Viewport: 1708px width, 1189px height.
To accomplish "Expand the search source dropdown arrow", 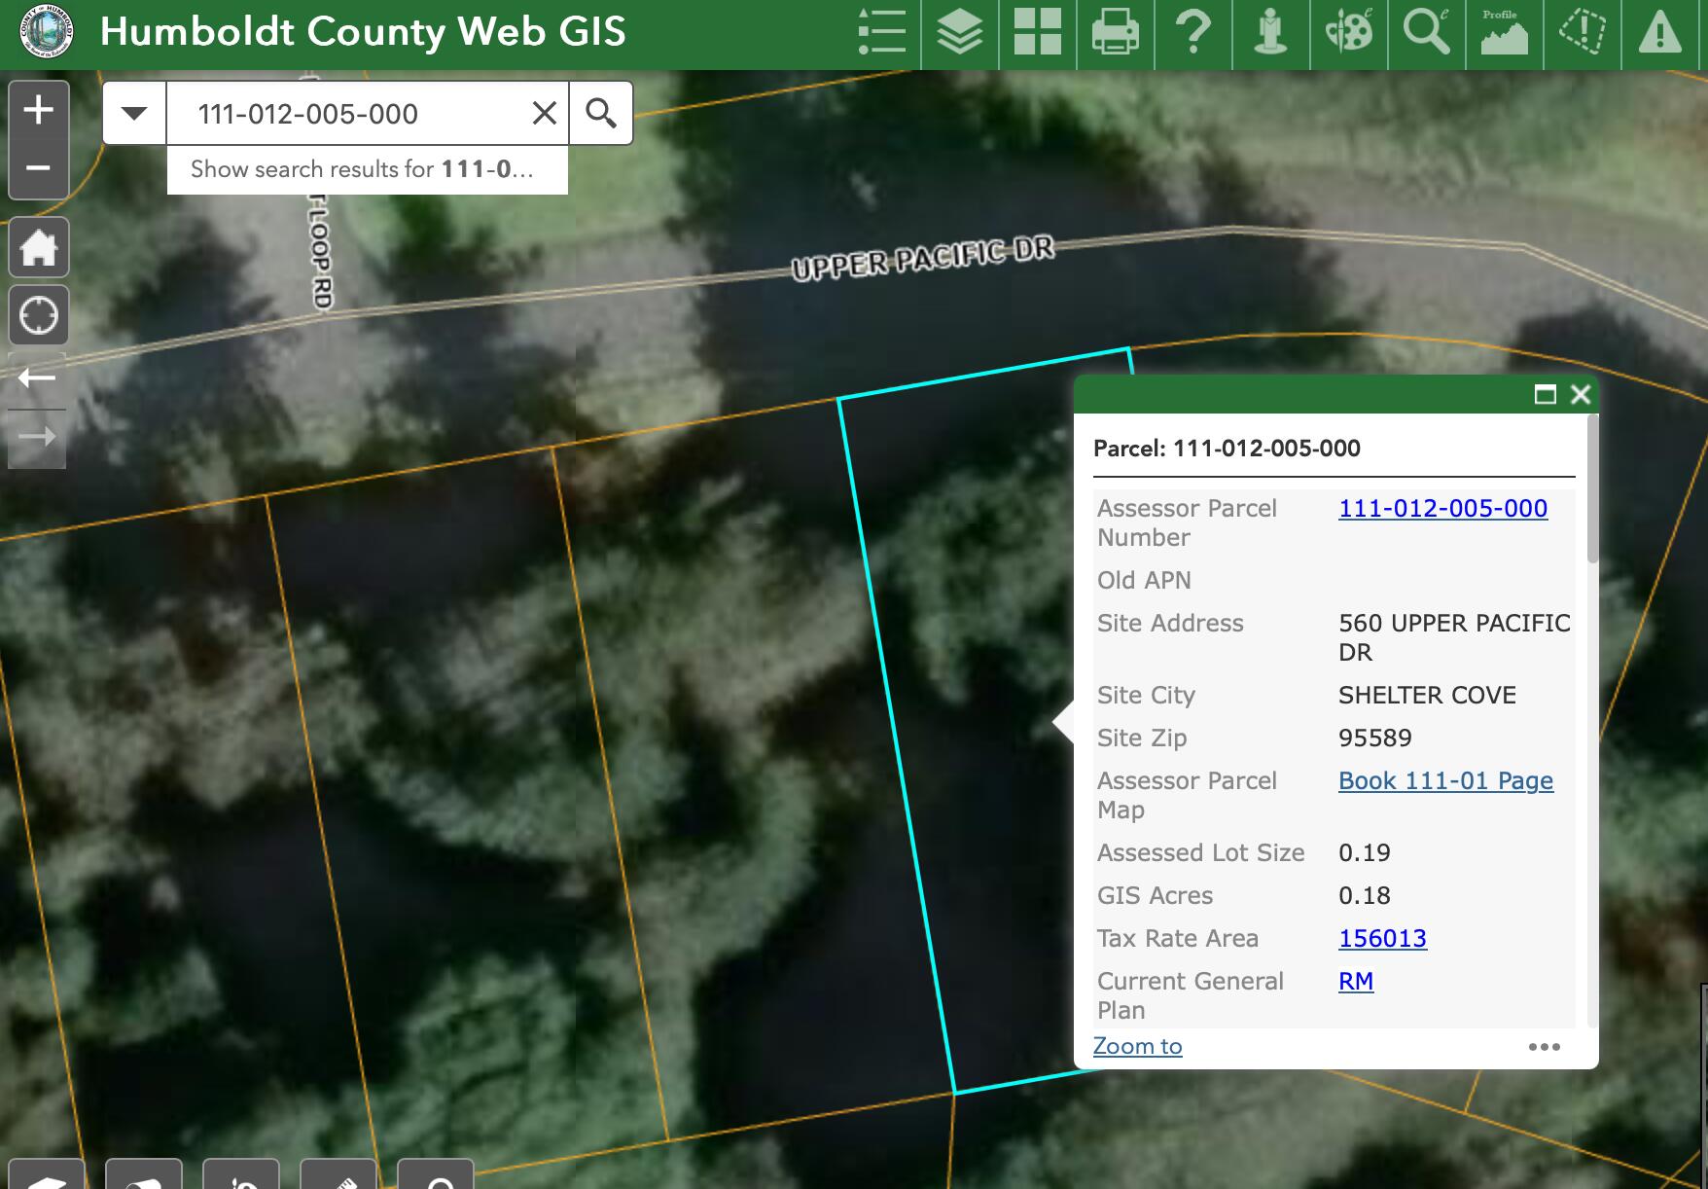I will [134, 114].
